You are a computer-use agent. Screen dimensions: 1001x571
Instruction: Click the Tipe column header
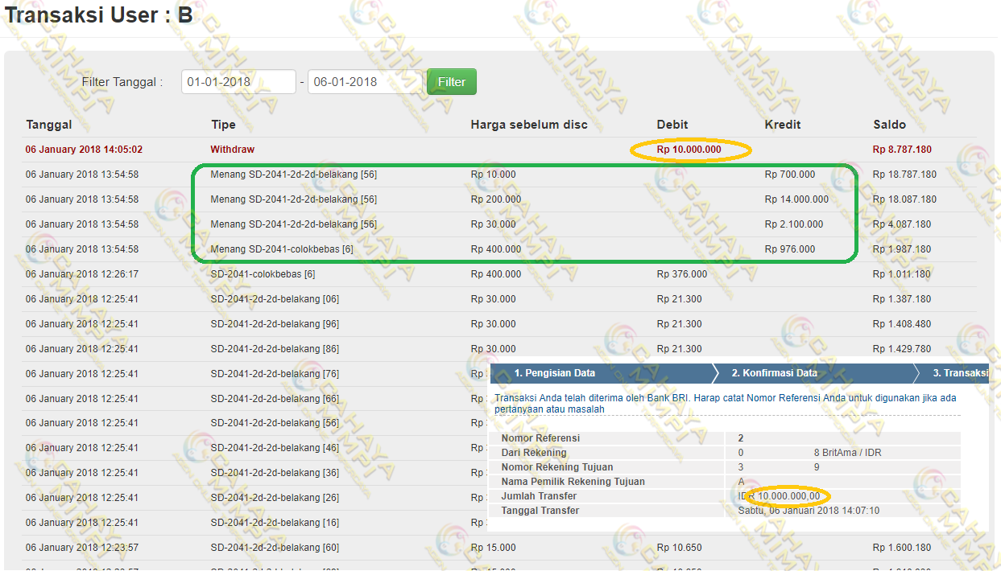click(x=223, y=125)
